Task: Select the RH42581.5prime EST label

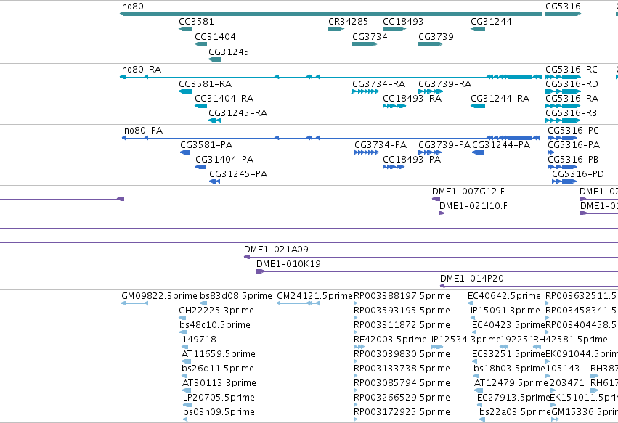Action: [x=571, y=340]
